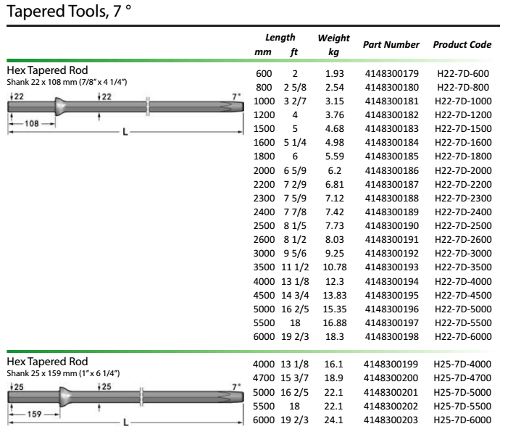Click the "Length" column header
Viewport: 521px width, 437px height.
(x=280, y=38)
